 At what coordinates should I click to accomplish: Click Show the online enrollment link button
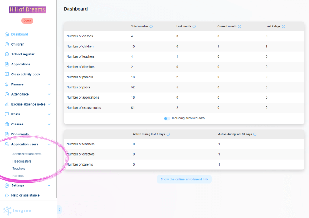184,179
